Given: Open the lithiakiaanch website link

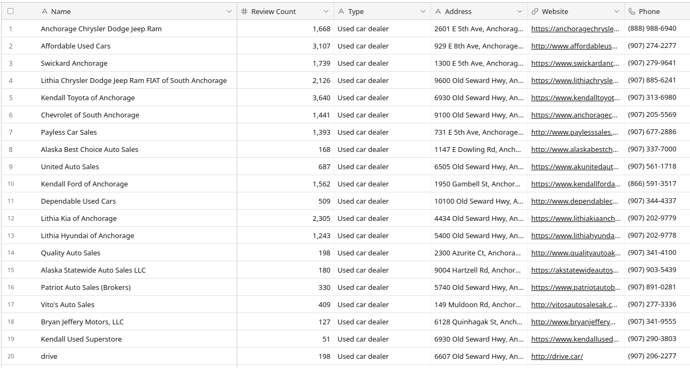Looking at the screenshot, I should [575, 218].
